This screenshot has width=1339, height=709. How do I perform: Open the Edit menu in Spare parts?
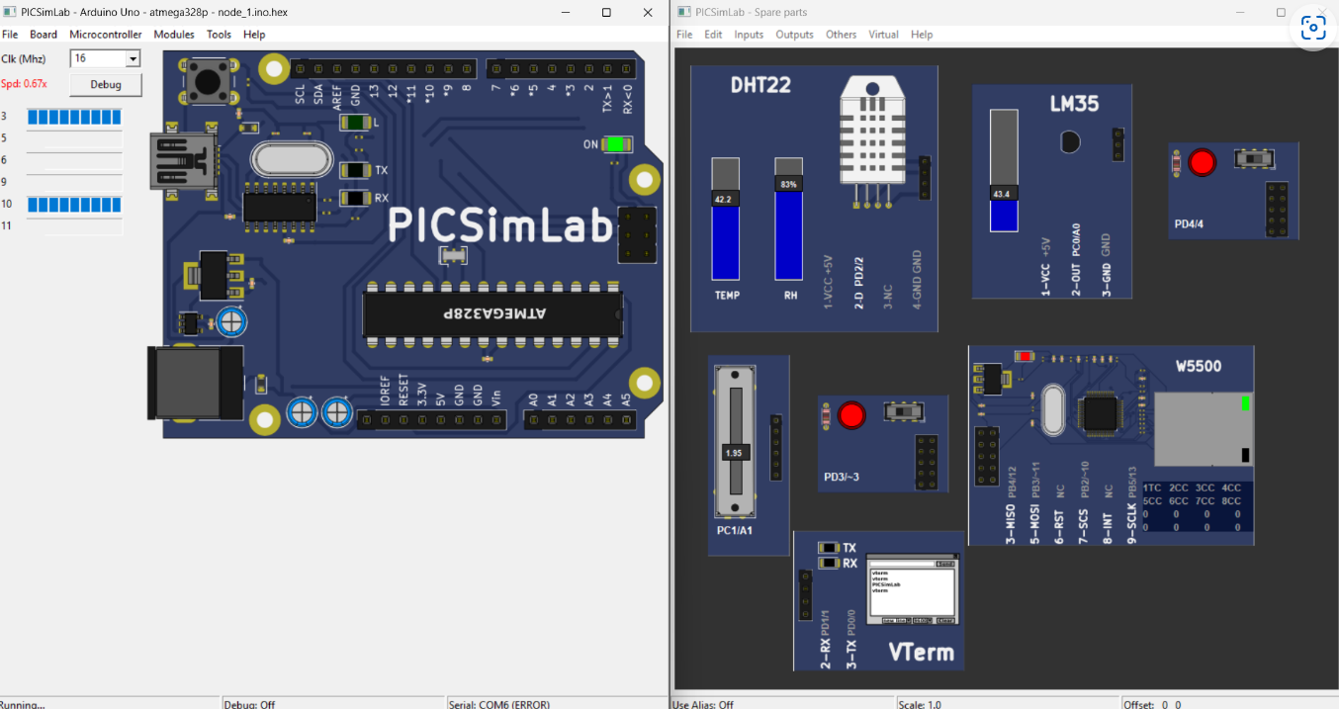coord(713,35)
